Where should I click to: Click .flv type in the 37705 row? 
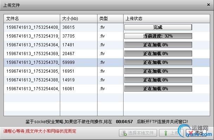point(102,36)
